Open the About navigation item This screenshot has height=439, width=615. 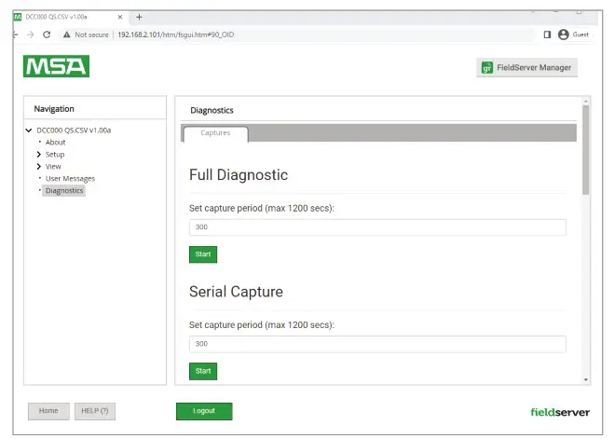[55, 143]
